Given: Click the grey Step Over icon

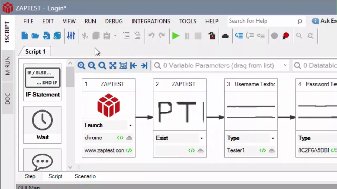Looking at the screenshot, I should pos(250,36).
